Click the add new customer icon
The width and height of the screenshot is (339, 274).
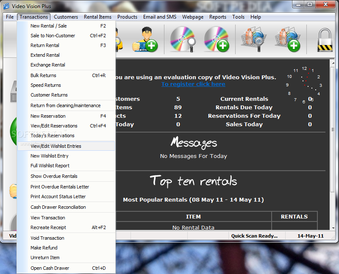(145, 39)
